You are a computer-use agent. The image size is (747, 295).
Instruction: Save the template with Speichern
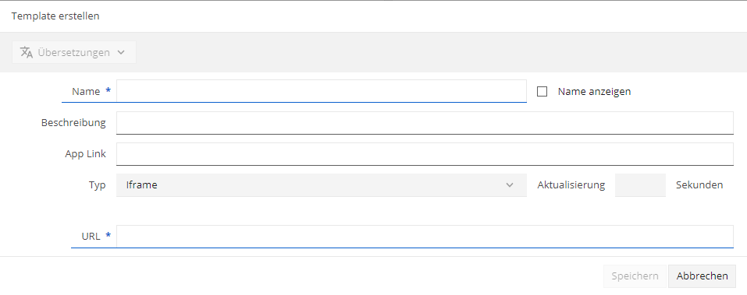pyautogui.click(x=635, y=276)
